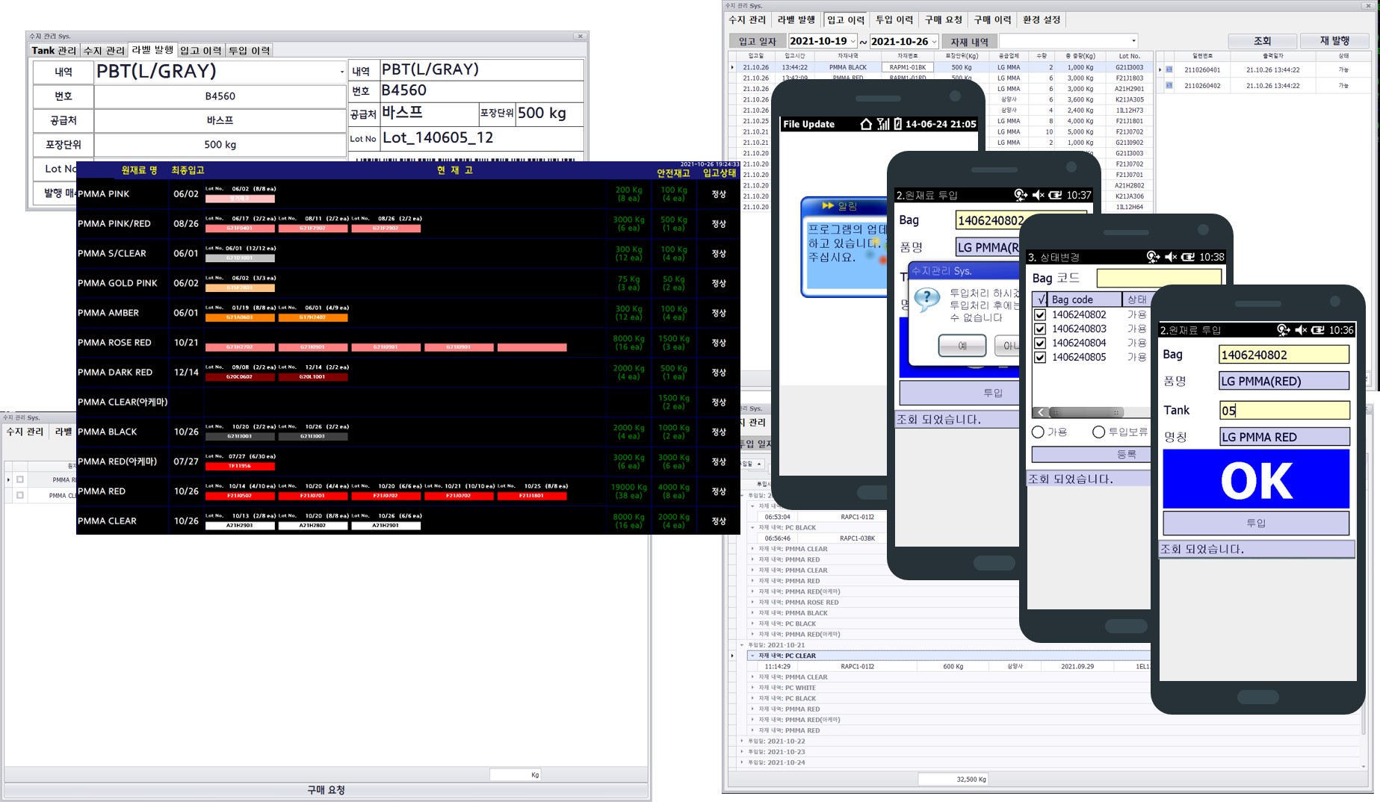The image size is (1380, 802).
Task: Switch to the 환경 설정 tab
Action: coord(1042,20)
